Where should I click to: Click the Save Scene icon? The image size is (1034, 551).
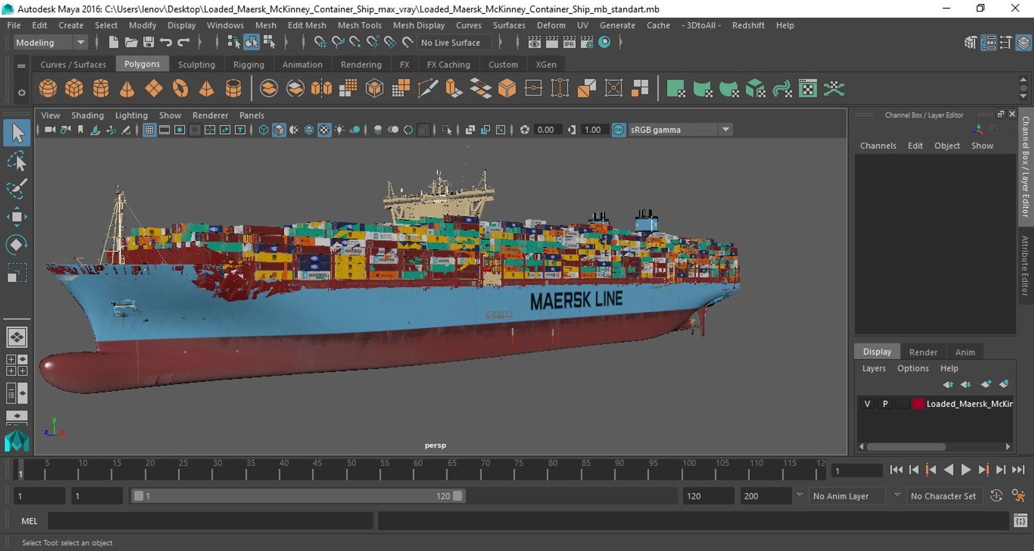[148, 42]
